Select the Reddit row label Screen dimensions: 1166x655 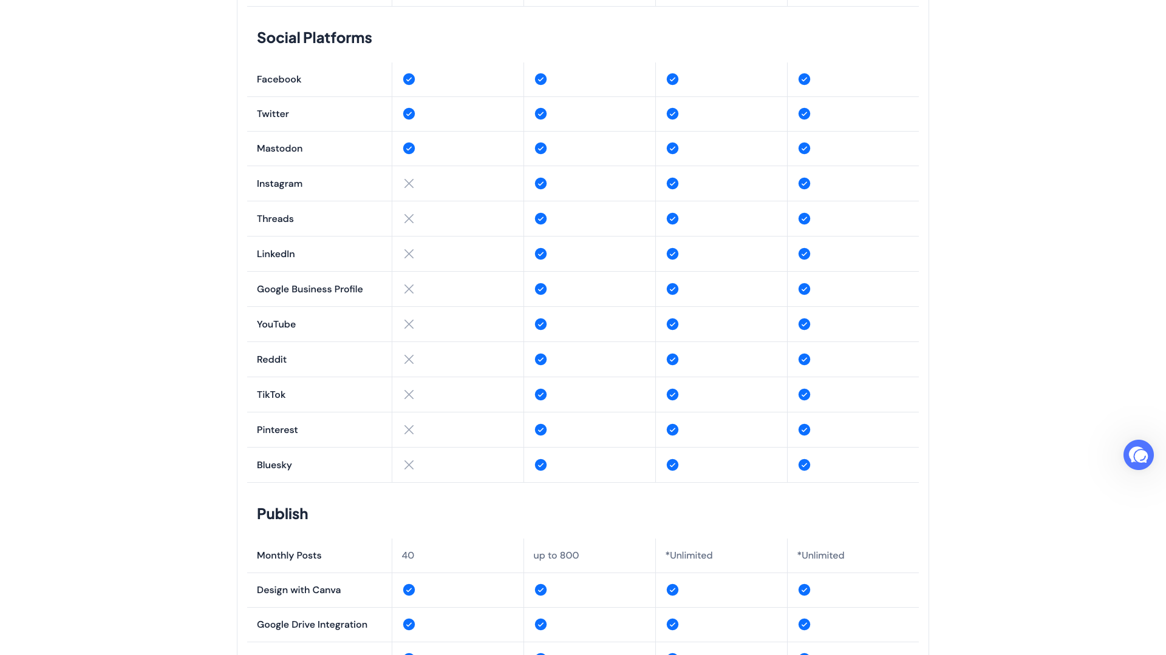click(x=271, y=359)
